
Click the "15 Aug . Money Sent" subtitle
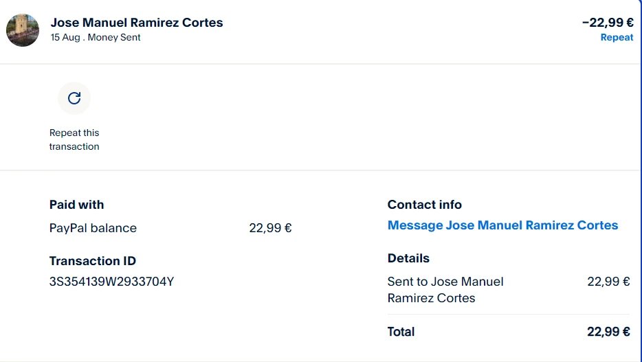point(96,38)
